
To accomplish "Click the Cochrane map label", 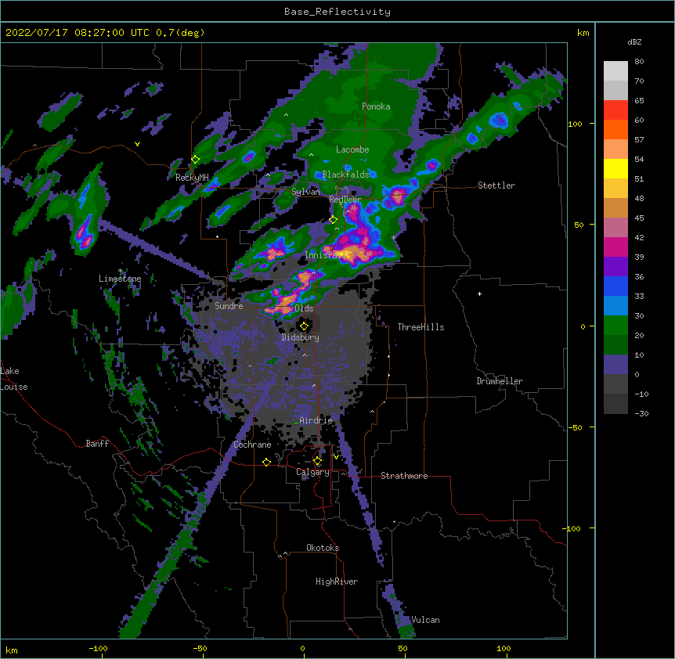I will coord(252,445).
